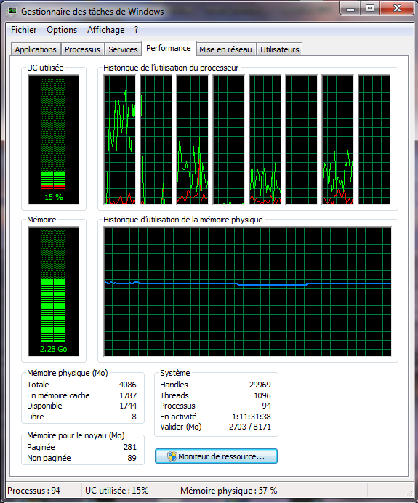Open the Options menu
This screenshot has height=503, width=418.
click(x=62, y=30)
